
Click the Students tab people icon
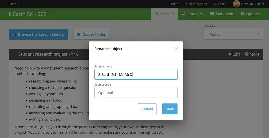tap(184, 14)
